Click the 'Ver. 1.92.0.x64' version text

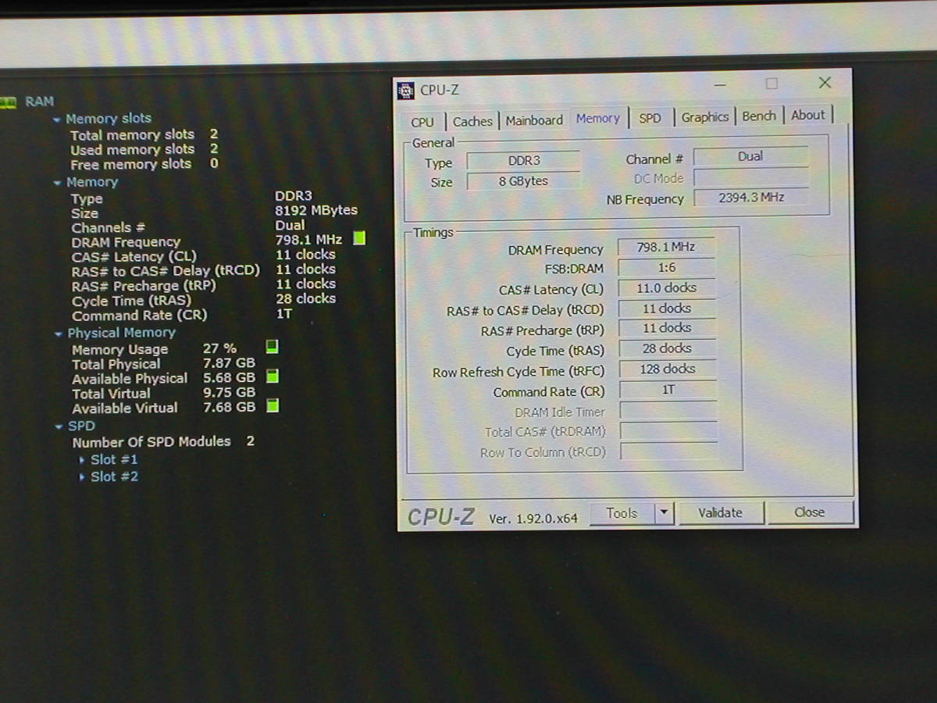[533, 519]
